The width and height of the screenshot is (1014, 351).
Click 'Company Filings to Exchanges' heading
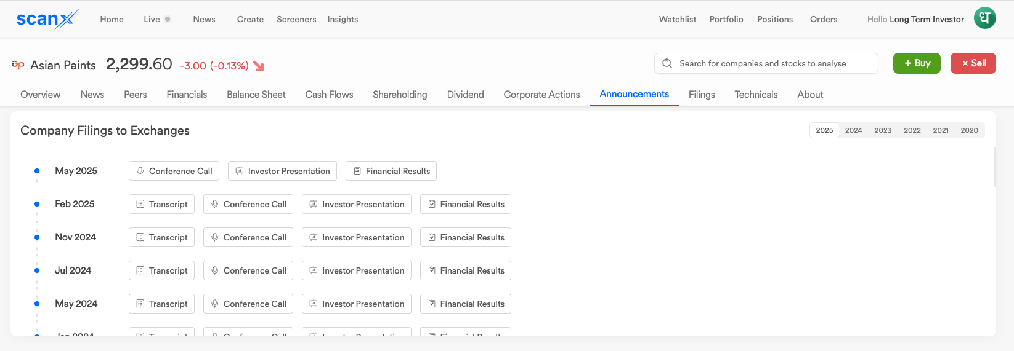click(105, 130)
